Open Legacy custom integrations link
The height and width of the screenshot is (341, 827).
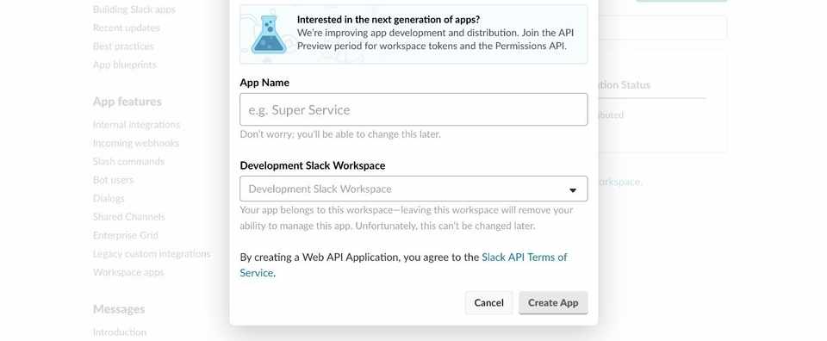(152, 254)
